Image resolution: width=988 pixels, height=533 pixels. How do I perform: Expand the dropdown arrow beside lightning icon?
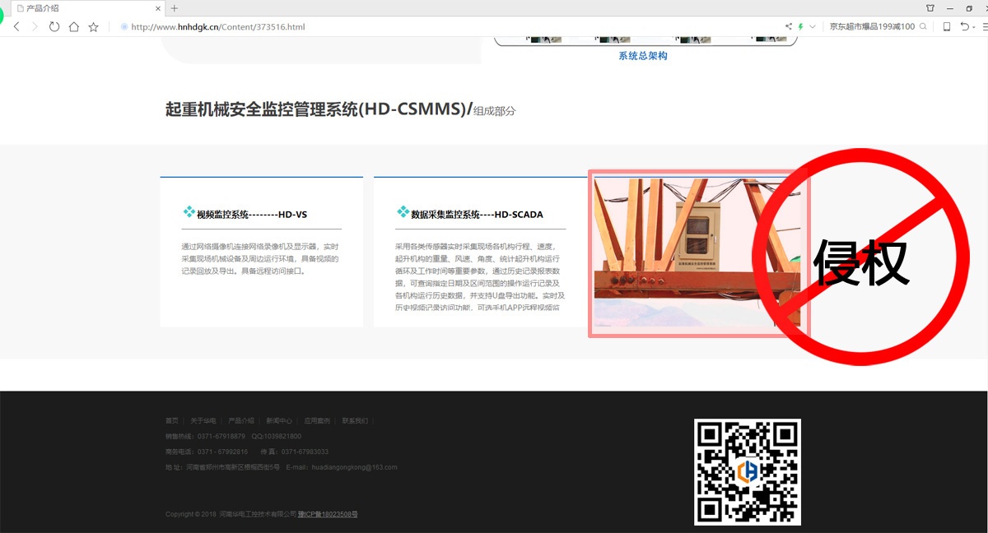click(813, 26)
